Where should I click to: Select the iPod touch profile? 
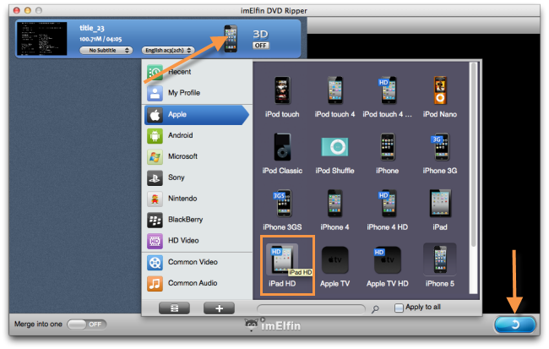[x=282, y=96]
